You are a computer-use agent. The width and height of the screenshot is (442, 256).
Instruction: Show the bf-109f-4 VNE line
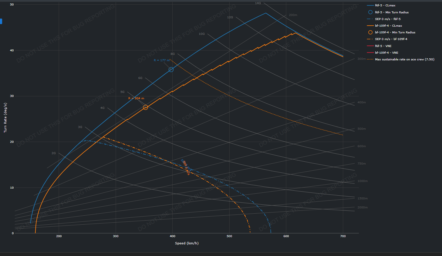(382, 53)
